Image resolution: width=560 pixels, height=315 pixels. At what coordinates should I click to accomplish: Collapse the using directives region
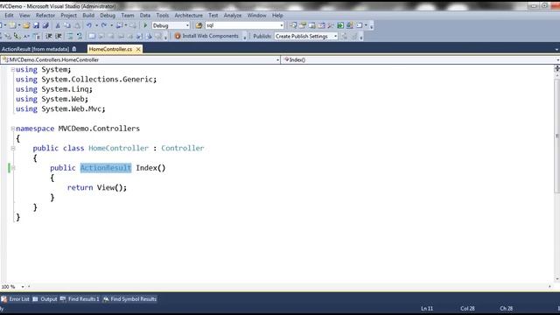click(13, 70)
